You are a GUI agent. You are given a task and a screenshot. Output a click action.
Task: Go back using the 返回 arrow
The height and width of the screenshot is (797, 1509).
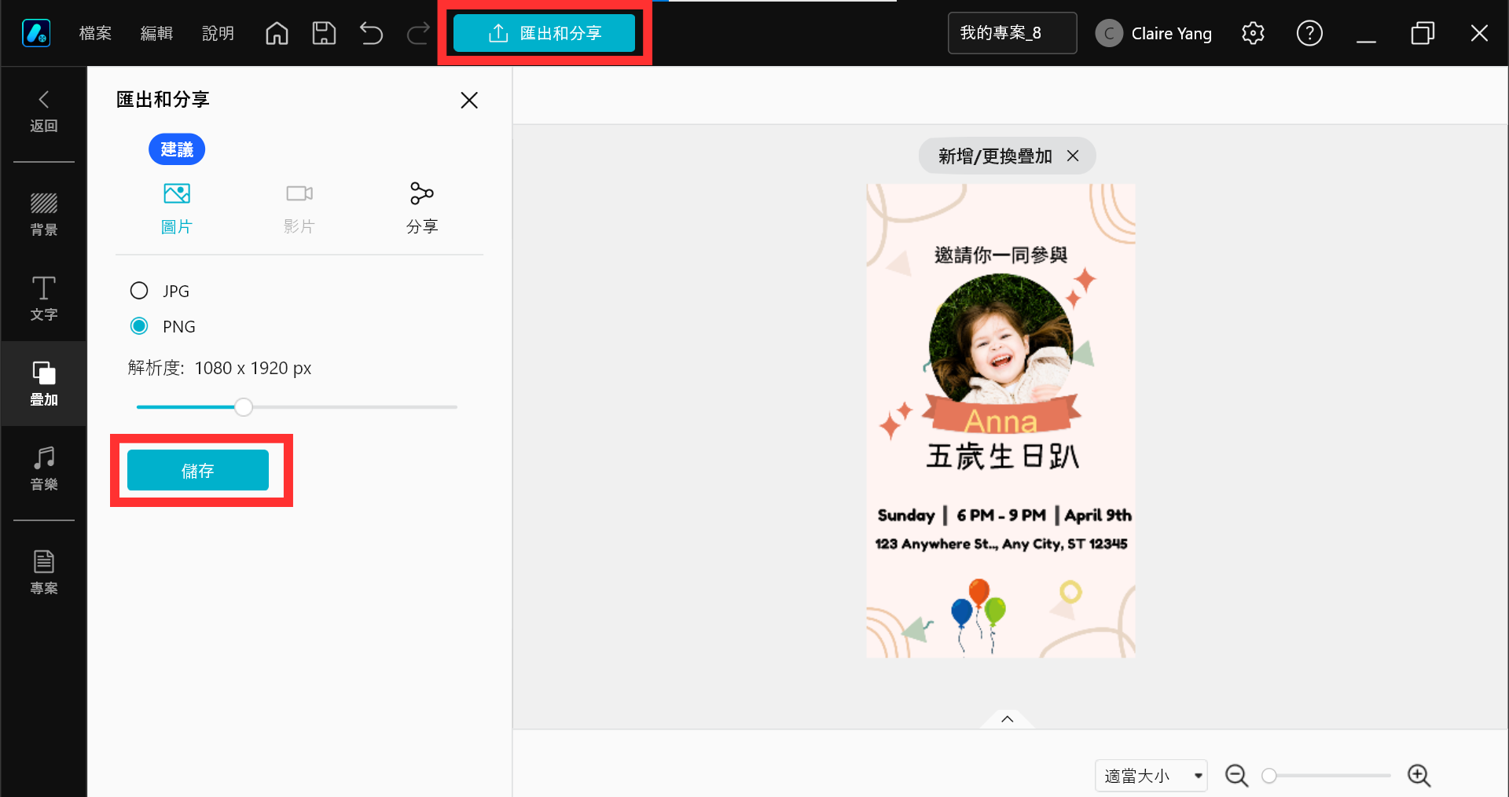tap(44, 110)
